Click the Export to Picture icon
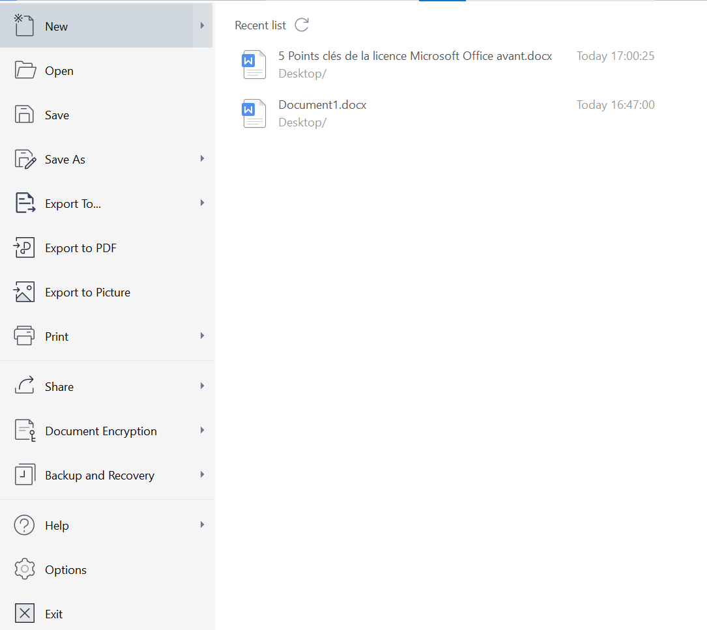The image size is (707, 630). (x=24, y=292)
